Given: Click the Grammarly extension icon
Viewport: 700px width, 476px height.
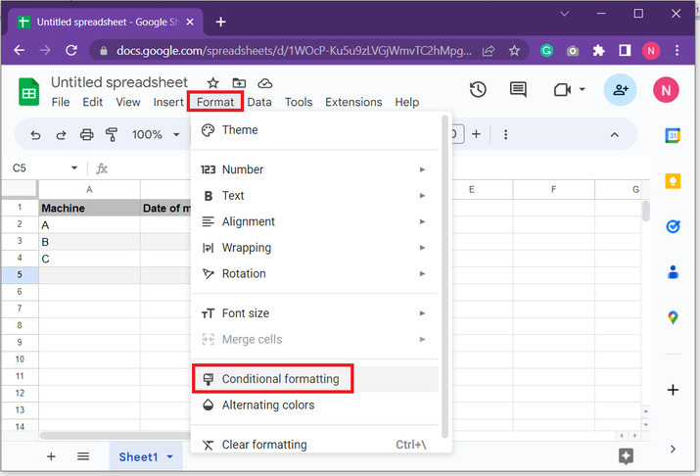Looking at the screenshot, I should pos(546,51).
